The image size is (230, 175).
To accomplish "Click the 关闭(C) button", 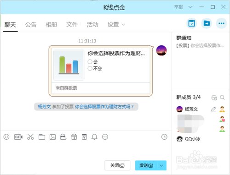I will pos(117,165).
